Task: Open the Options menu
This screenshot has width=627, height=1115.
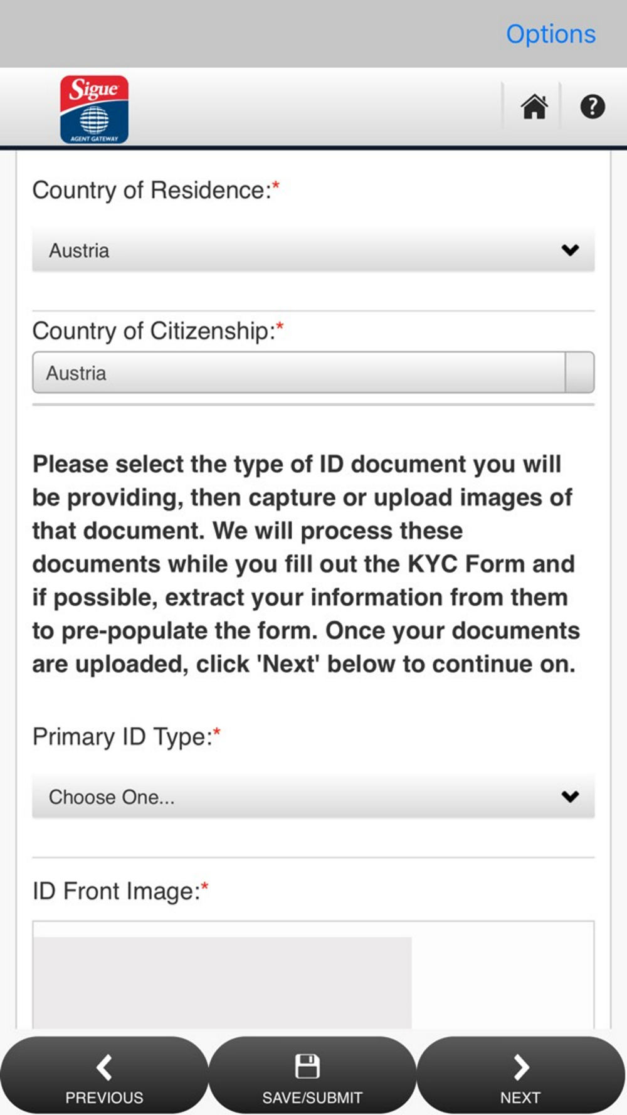Action: (551, 34)
